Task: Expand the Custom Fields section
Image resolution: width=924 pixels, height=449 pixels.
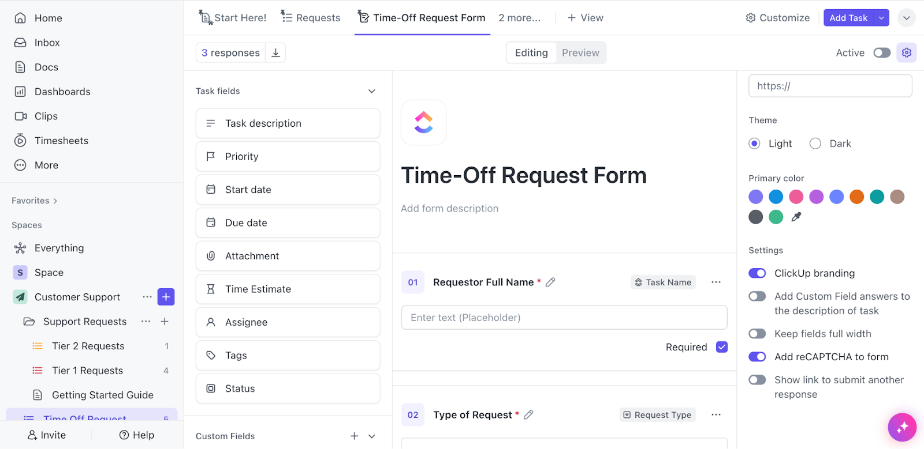Action: pos(371,436)
